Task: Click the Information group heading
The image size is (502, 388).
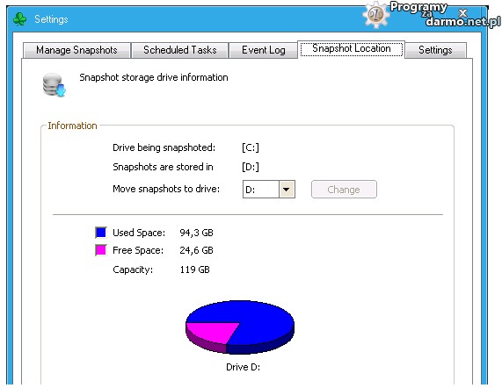Action: 72,126
